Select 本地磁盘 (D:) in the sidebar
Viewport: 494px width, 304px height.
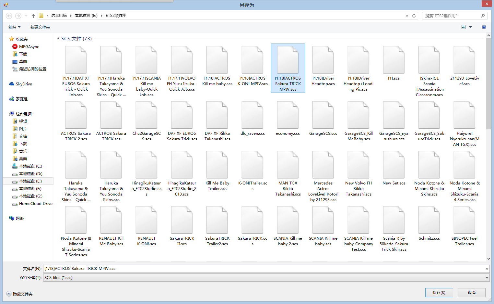point(30,174)
